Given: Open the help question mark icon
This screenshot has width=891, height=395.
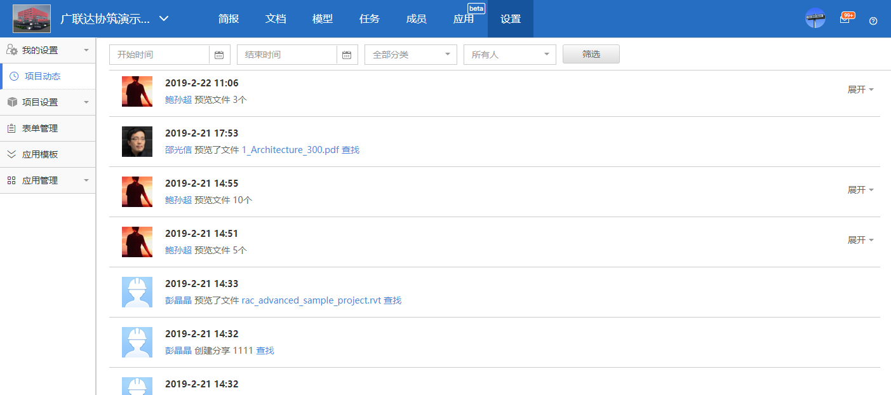Looking at the screenshot, I should click(873, 20).
